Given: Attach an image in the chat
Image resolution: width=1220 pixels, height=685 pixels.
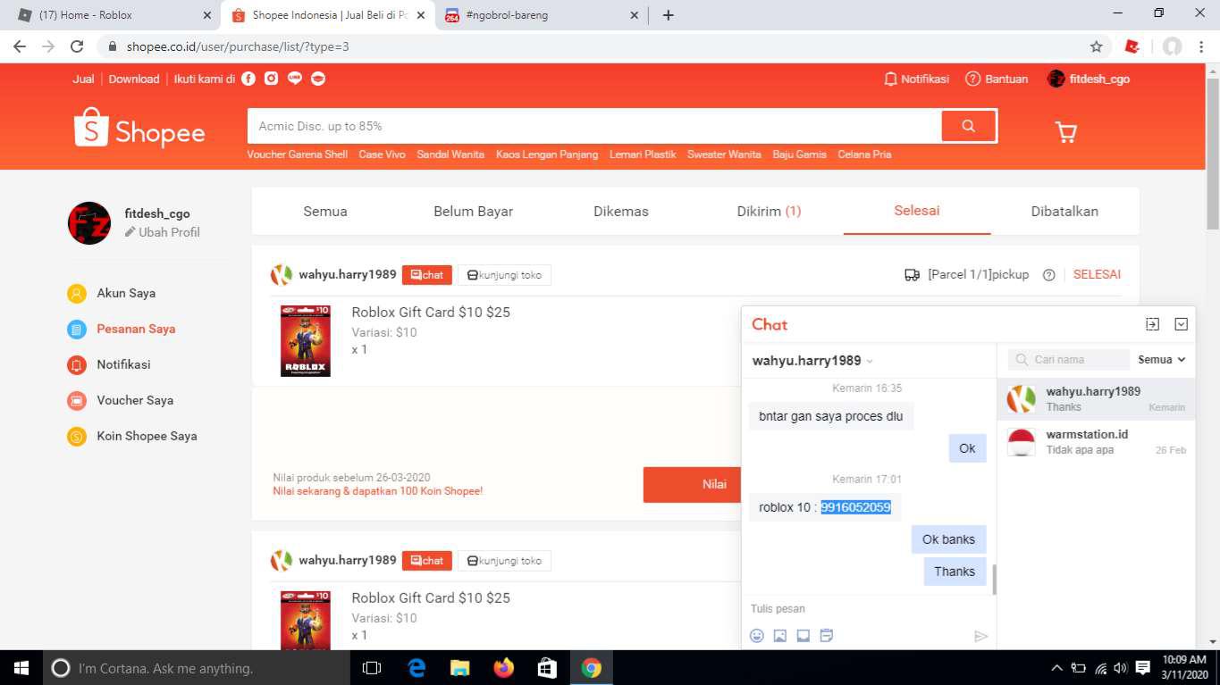Looking at the screenshot, I should tap(780, 636).
